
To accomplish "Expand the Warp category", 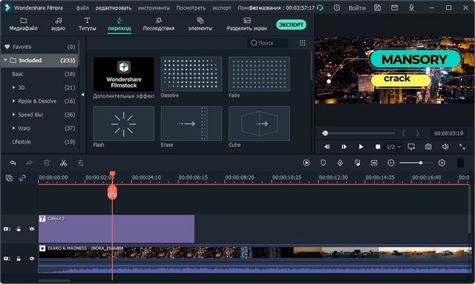I will pyautogui.click(x=13, y=128).
